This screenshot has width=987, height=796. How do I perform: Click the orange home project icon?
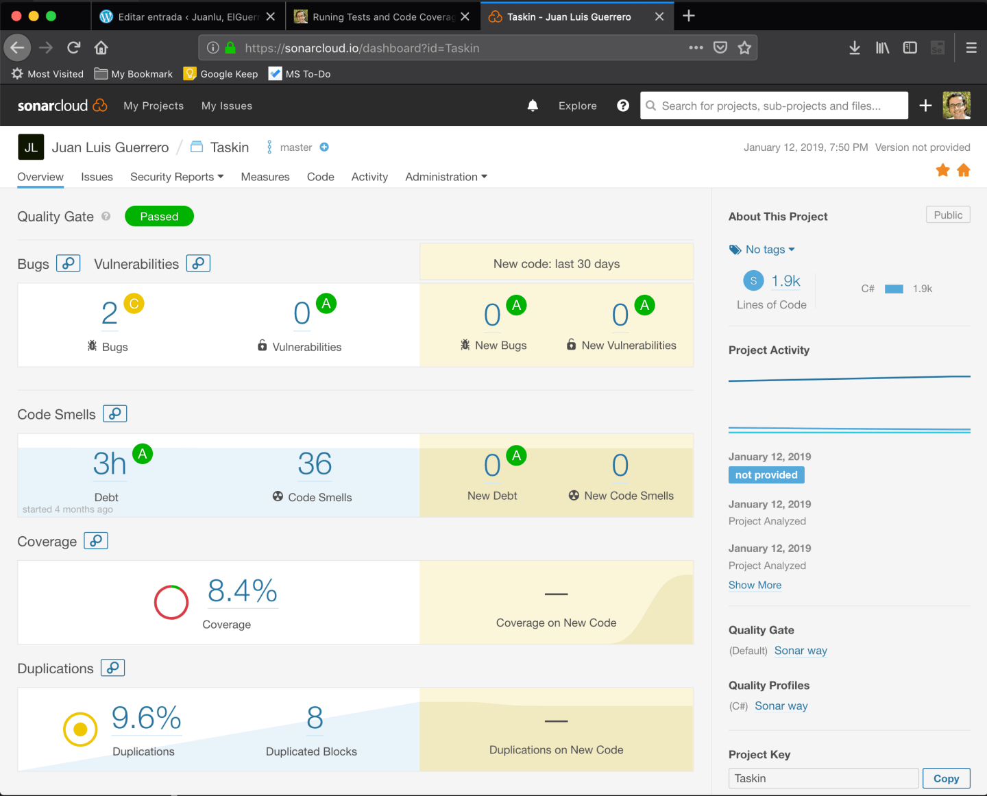coord(964,170)
